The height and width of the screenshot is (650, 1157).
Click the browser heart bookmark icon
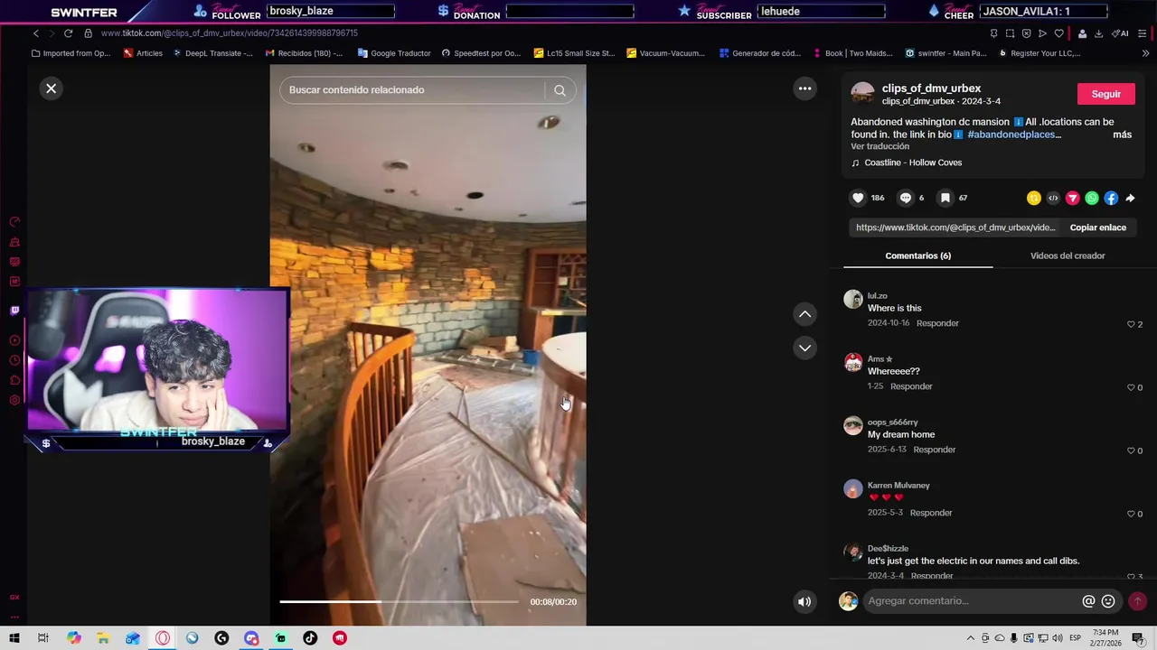tap(1058, 33)
